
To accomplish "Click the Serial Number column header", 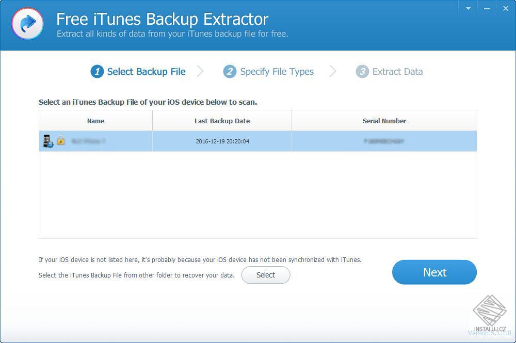I will click(384, 121).
